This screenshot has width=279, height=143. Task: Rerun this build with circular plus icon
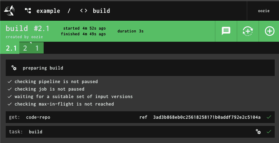point(248,31)
